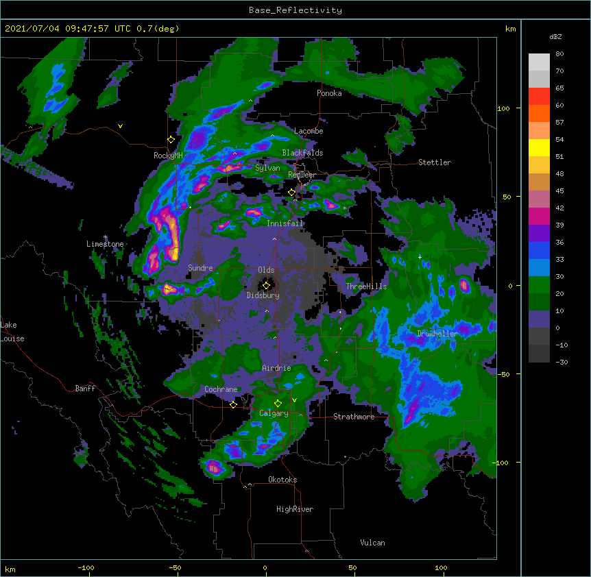Click the yellow diamond marker below RedDeer
This screenshot has height=577, width=591.
[x=292, y=193]
